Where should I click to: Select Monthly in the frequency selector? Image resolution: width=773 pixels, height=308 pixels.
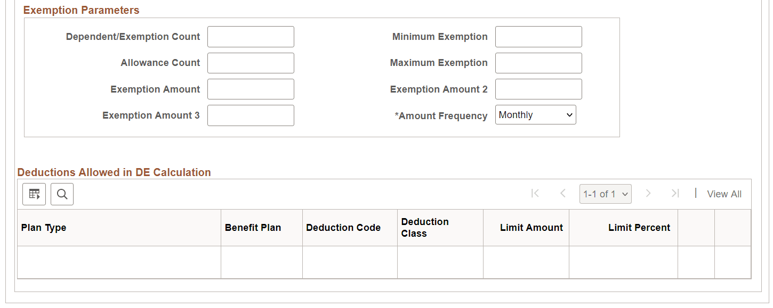coord(535,114)
